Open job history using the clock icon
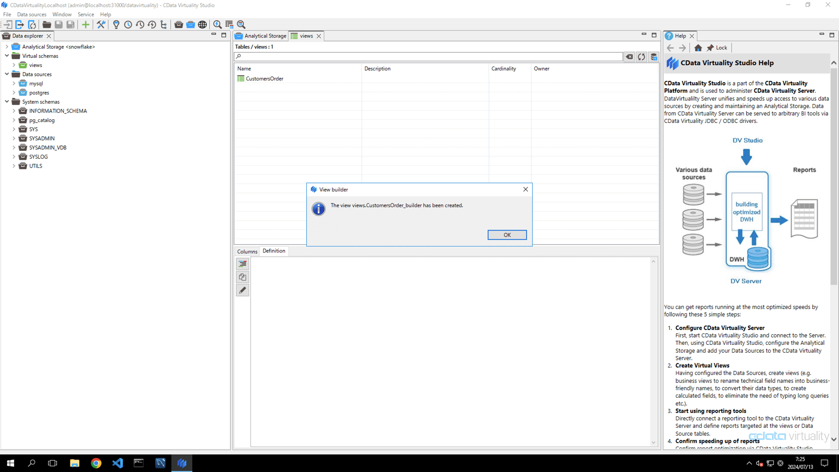This screenshot has height=472, width=839. [x=128, y=24]
